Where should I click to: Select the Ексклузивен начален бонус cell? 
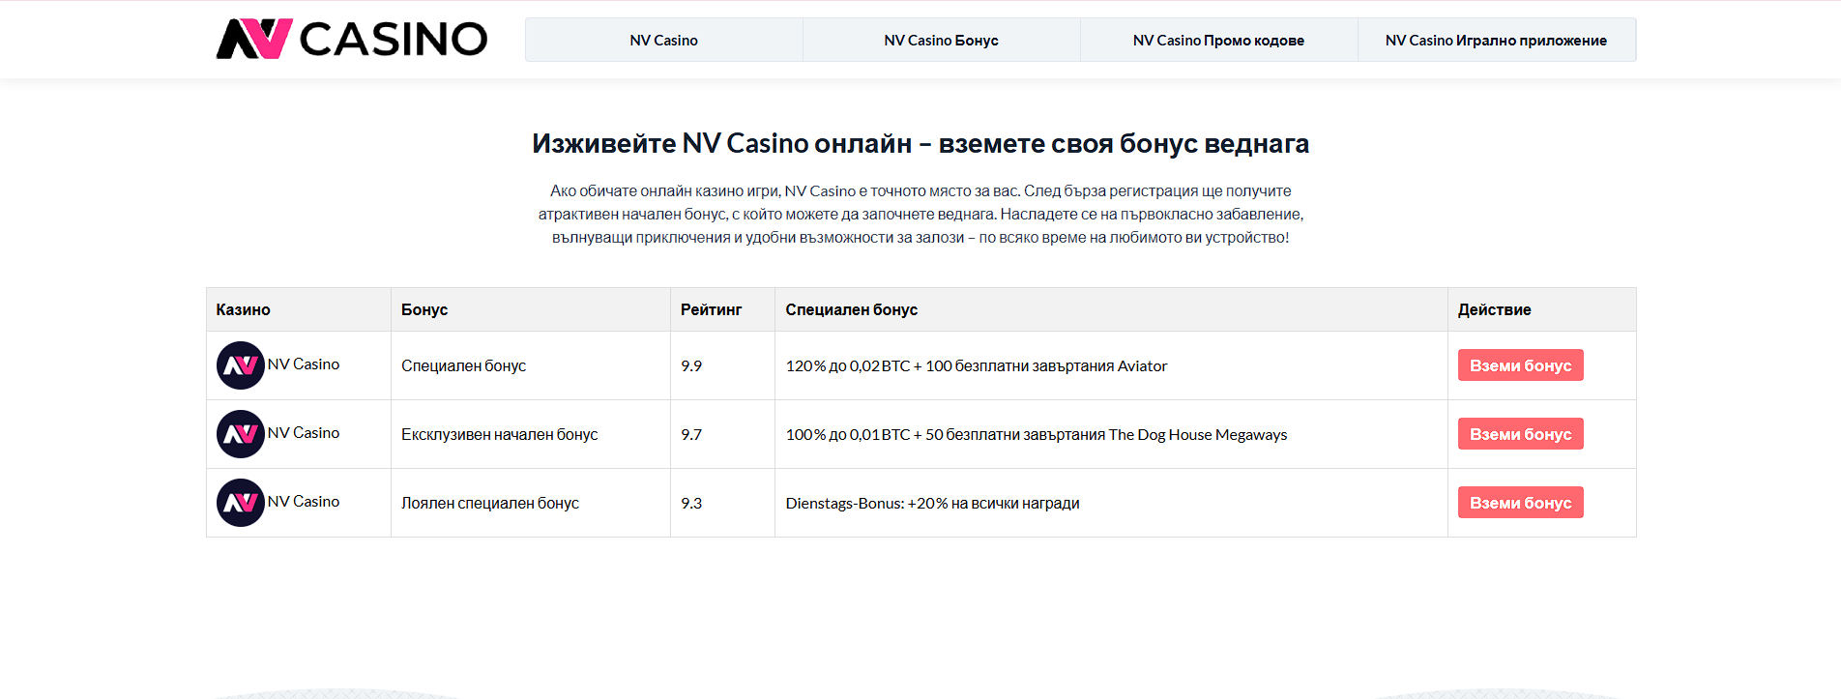531,434
